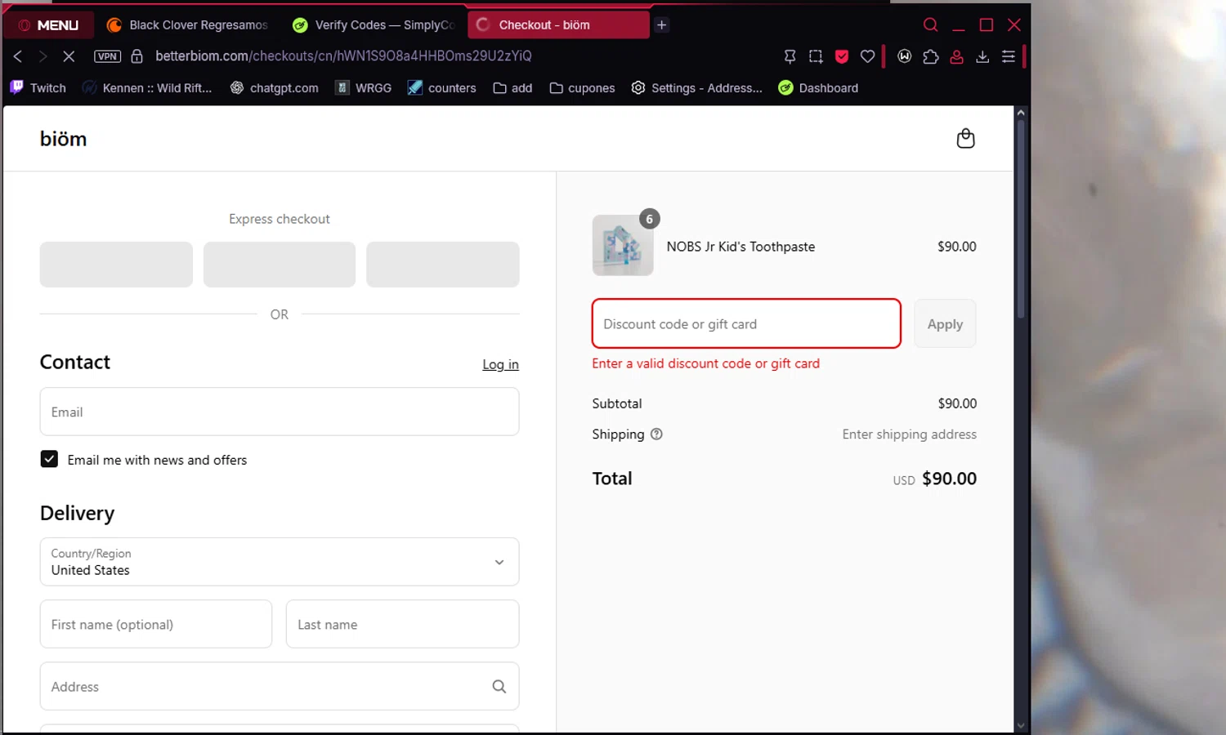Viewport: 1226px width, 735px height.
Task: Click the NOBS Jr Kid's Toothpaste name
Action: coord(741,247)
